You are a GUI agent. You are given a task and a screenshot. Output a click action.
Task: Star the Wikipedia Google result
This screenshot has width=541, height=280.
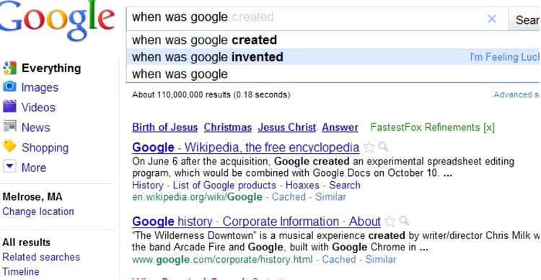point(369,147)
